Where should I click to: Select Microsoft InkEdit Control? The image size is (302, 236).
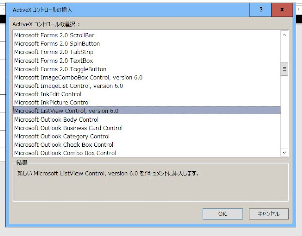[147, 94]
